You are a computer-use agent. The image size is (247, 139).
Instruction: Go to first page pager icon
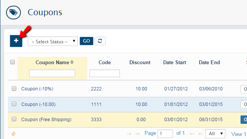(129, 134)
